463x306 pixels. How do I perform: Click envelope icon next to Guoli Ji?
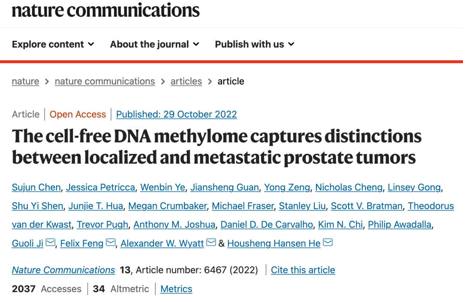point(50,243)
